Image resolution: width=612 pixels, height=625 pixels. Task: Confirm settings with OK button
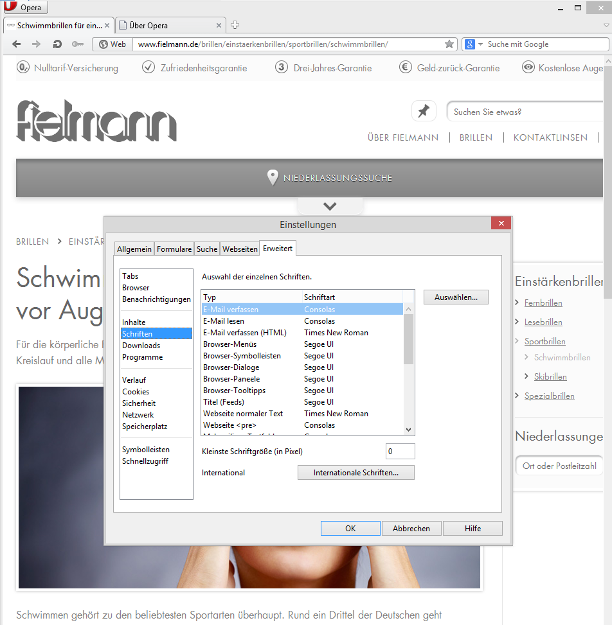coord(350,528)
